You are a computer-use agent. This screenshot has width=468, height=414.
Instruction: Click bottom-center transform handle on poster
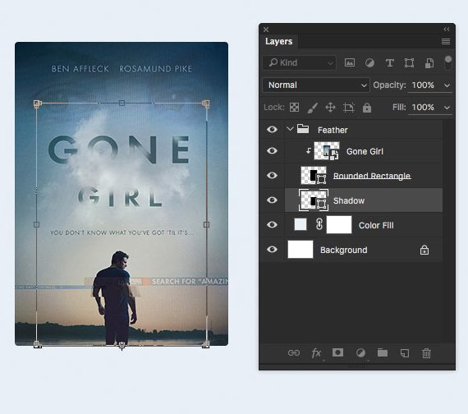point(122,346)
